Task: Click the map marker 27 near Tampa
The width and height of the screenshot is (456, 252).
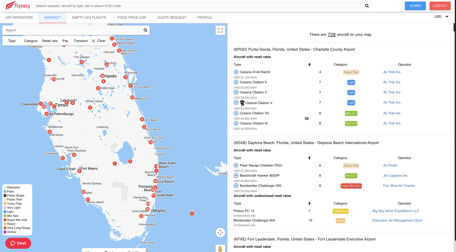Action: (50, 104)
